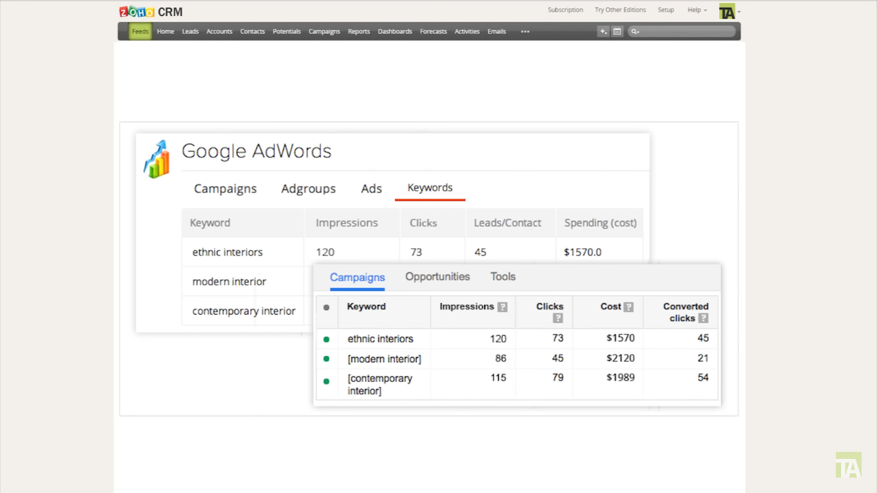Open the Dashboards module
The width and height of the screenshot is (877, 493).
tap(395, 31)
